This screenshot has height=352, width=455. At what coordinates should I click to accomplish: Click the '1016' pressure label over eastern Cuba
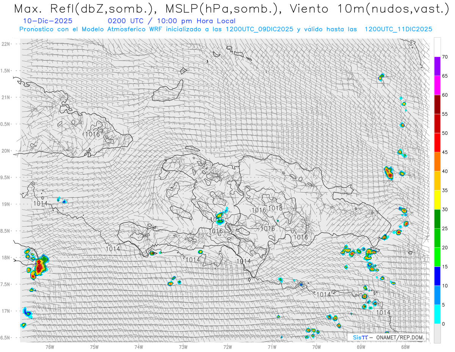point(92,134)
